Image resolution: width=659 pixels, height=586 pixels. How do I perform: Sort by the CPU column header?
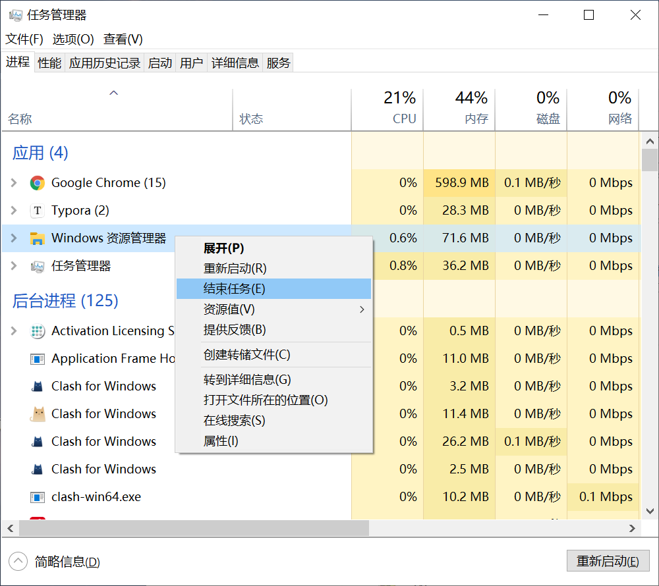pos(387,109)
